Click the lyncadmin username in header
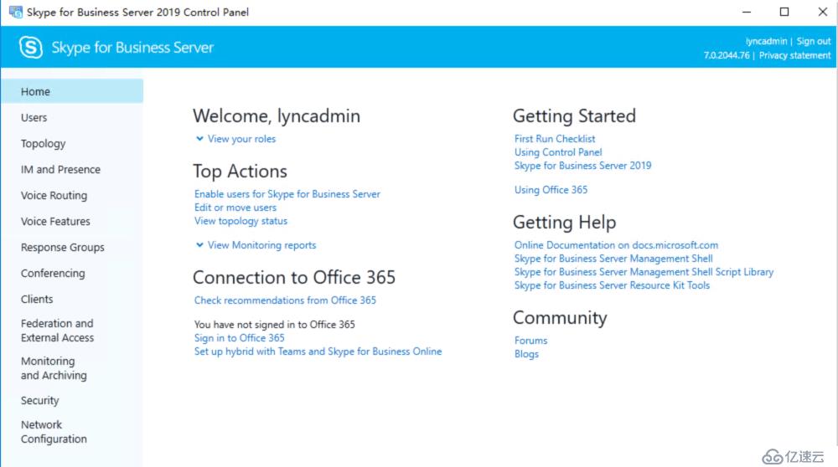This screenshot has width=838, height=467. tap(766, 41)
